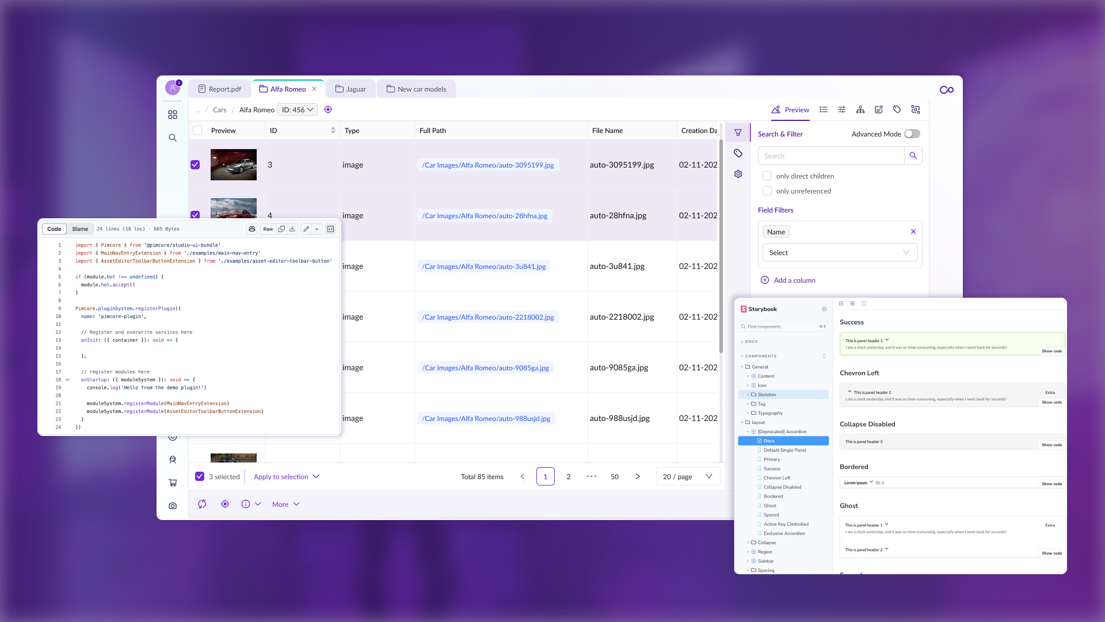Open the search magnifier in the left sidebar
The width and height of the screenshot is (1105, 622).
(x=173, y=138)
